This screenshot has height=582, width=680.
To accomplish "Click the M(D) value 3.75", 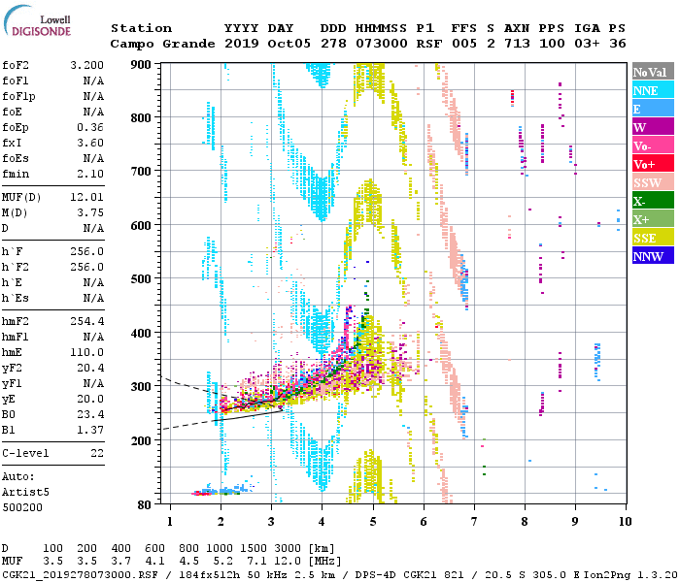I will 90,213.
